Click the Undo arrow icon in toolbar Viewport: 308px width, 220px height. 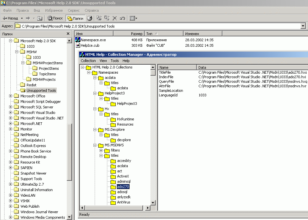point(122,18)
